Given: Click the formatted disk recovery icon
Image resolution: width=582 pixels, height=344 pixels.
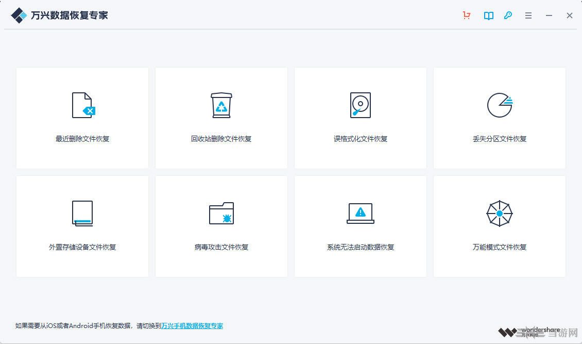Looking at the screenshot, I should [361, 105].
